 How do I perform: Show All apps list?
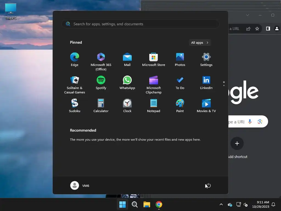(x=200, y=43)
